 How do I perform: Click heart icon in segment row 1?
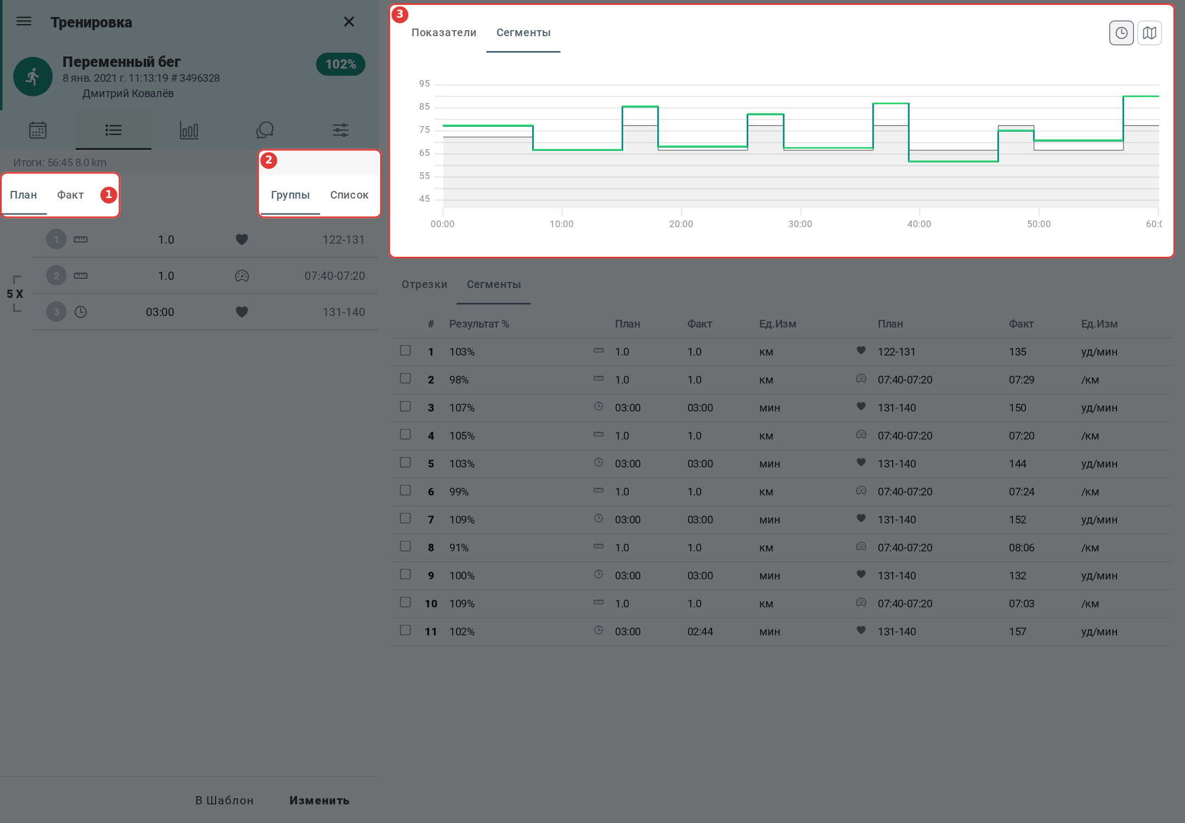(861, 350)
